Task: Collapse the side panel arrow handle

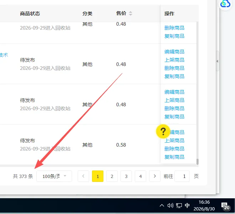Action: tap(217, 61)
